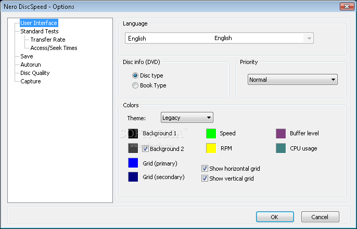The image size is (357, 229).
Task: Change the teal CPU usage color swatch
Action: point(280,148)
